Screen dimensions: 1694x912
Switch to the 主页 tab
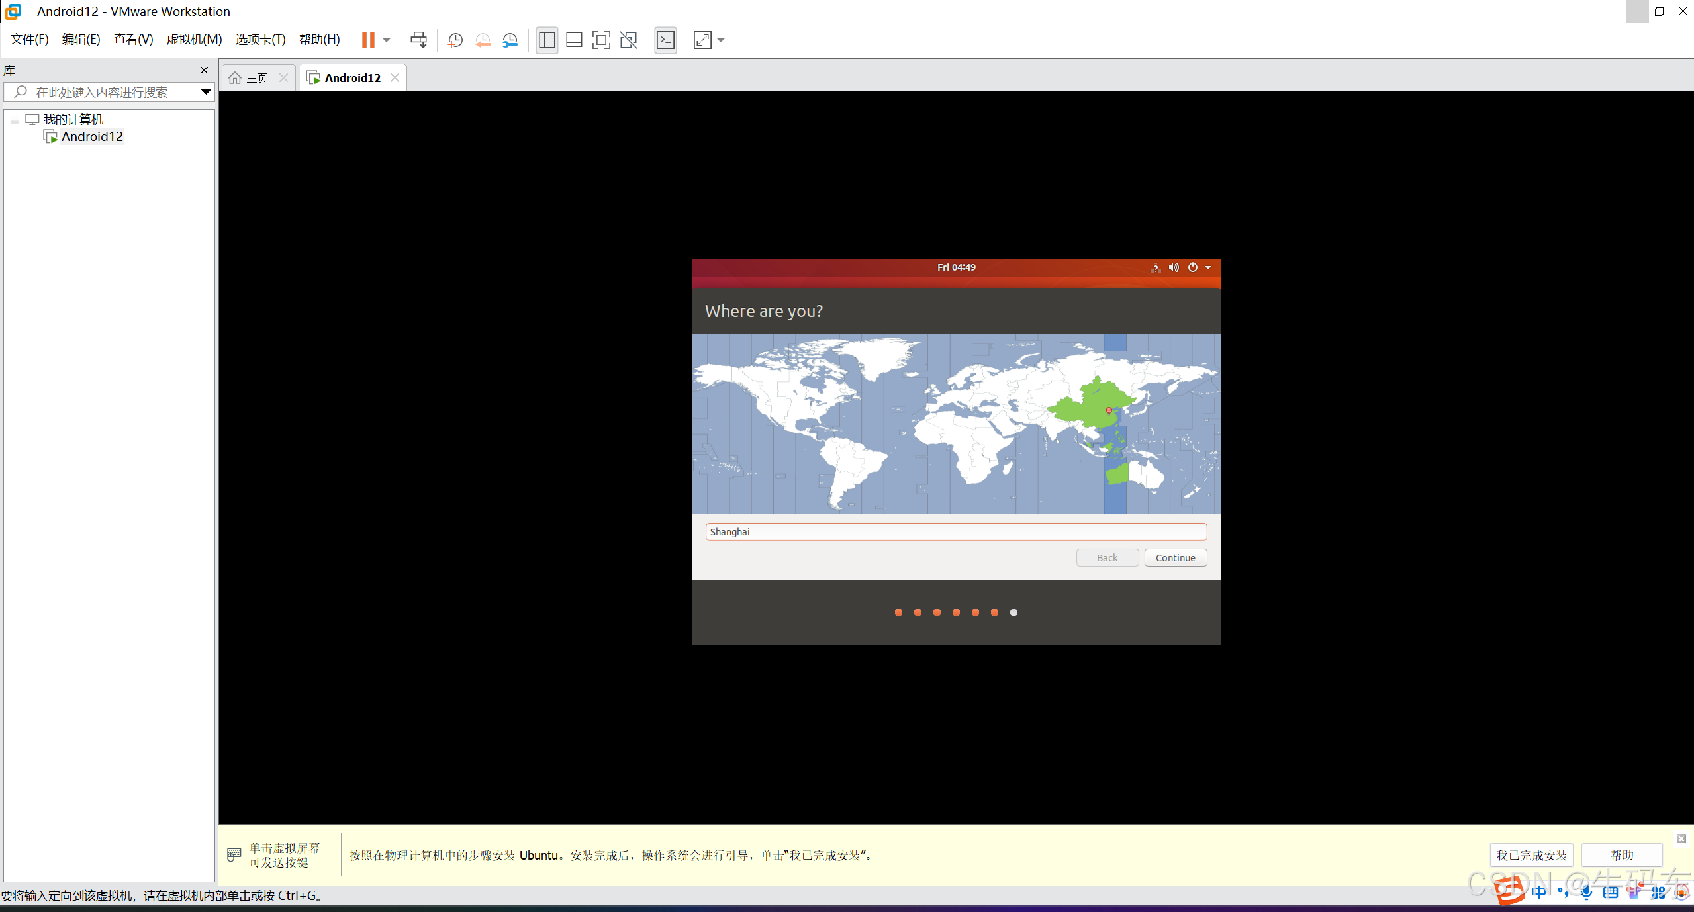point(256,78)
